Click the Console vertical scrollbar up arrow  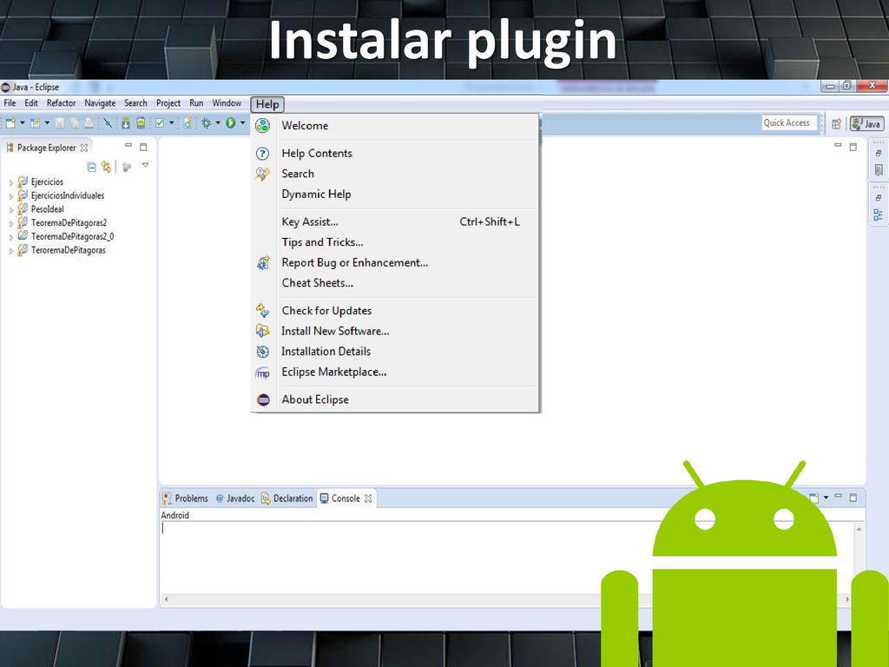(859, 529)
